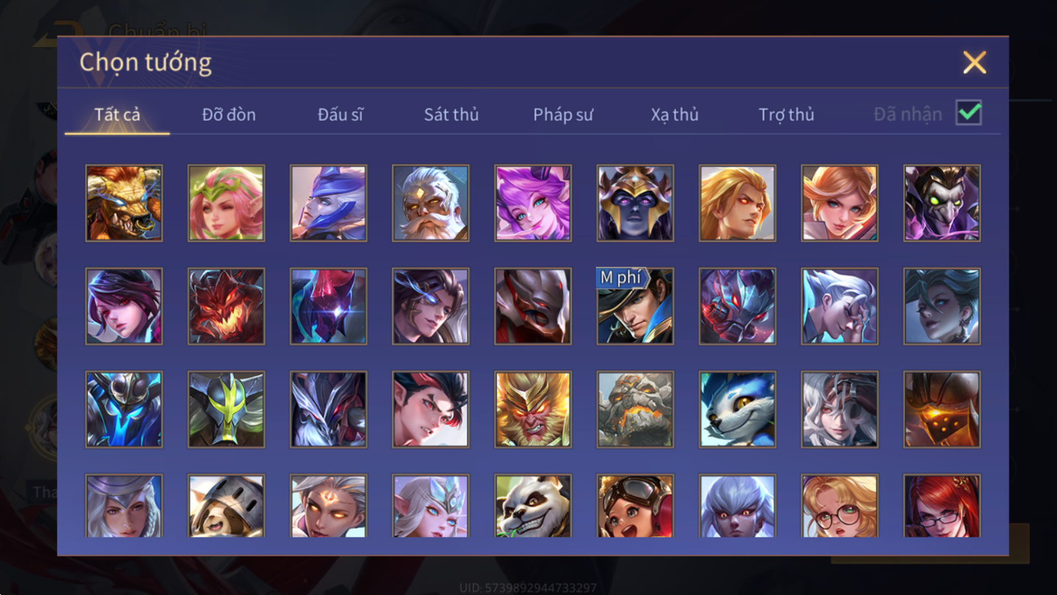The width and height of the screenshot is (1057, 595).
Task: Pick the golden monkey king hero
Action: point(533,409)
